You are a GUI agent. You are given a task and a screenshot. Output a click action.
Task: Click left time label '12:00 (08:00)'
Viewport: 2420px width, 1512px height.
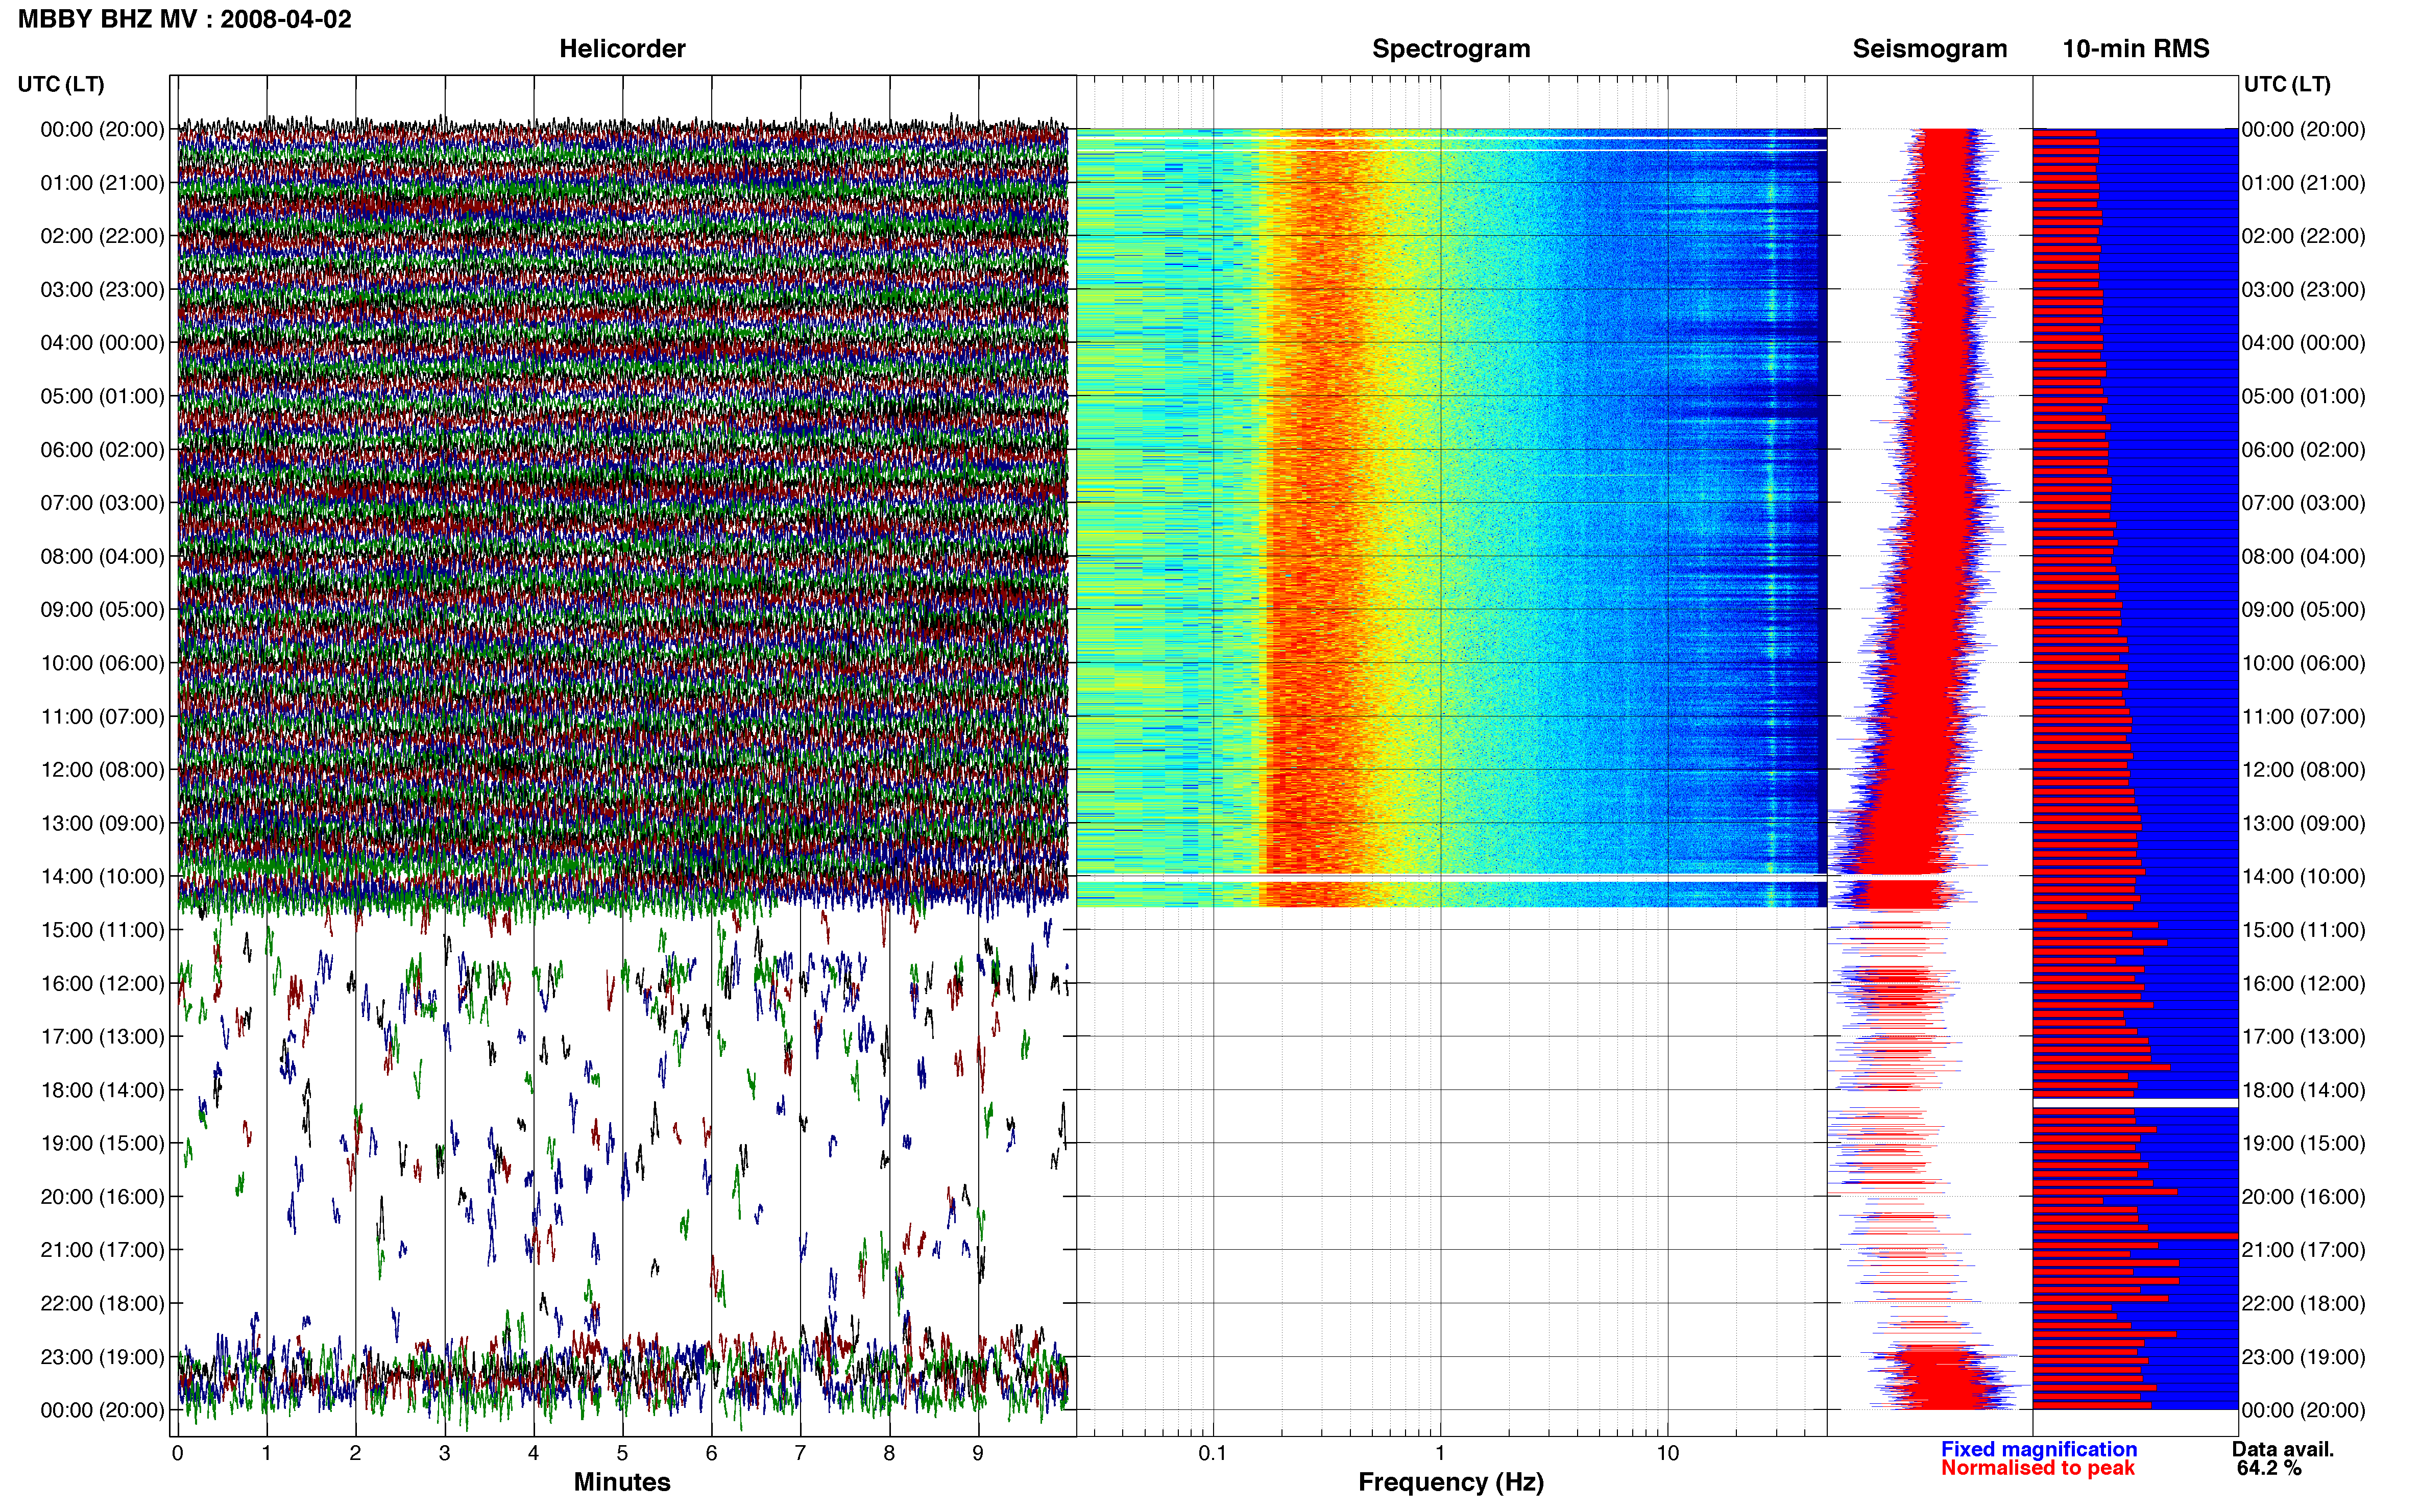tap(102, 770)
